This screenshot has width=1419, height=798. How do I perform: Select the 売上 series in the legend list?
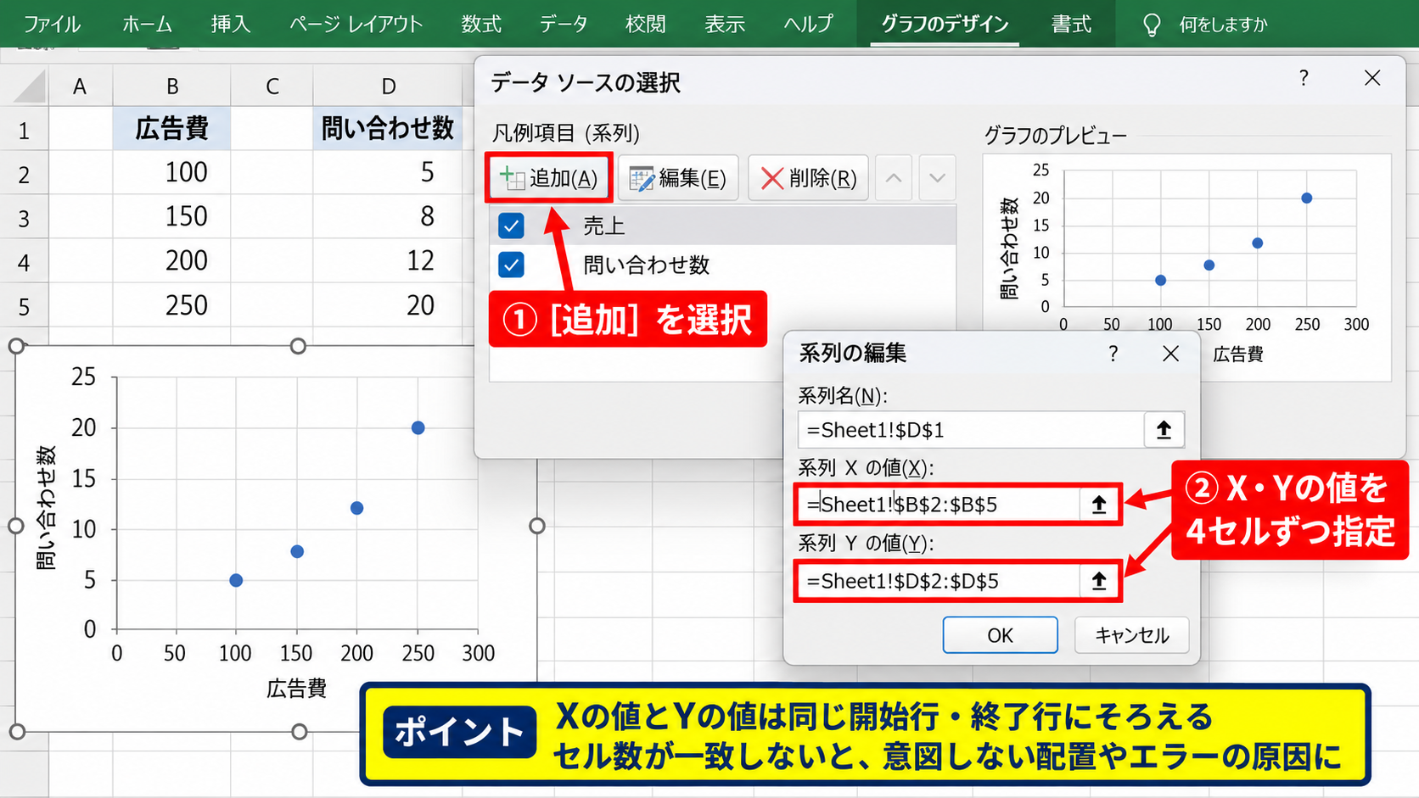point(723,226)
